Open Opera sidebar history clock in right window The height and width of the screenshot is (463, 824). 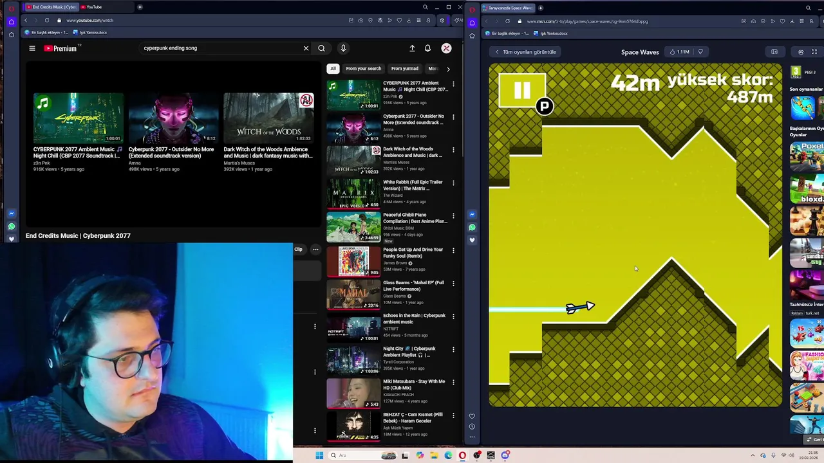(472, 426)
